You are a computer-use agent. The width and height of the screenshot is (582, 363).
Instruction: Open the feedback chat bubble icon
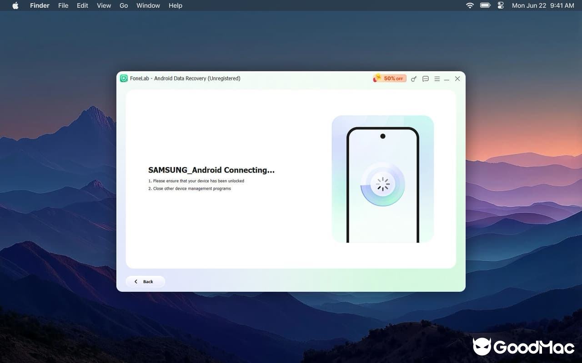coord(426,79)
